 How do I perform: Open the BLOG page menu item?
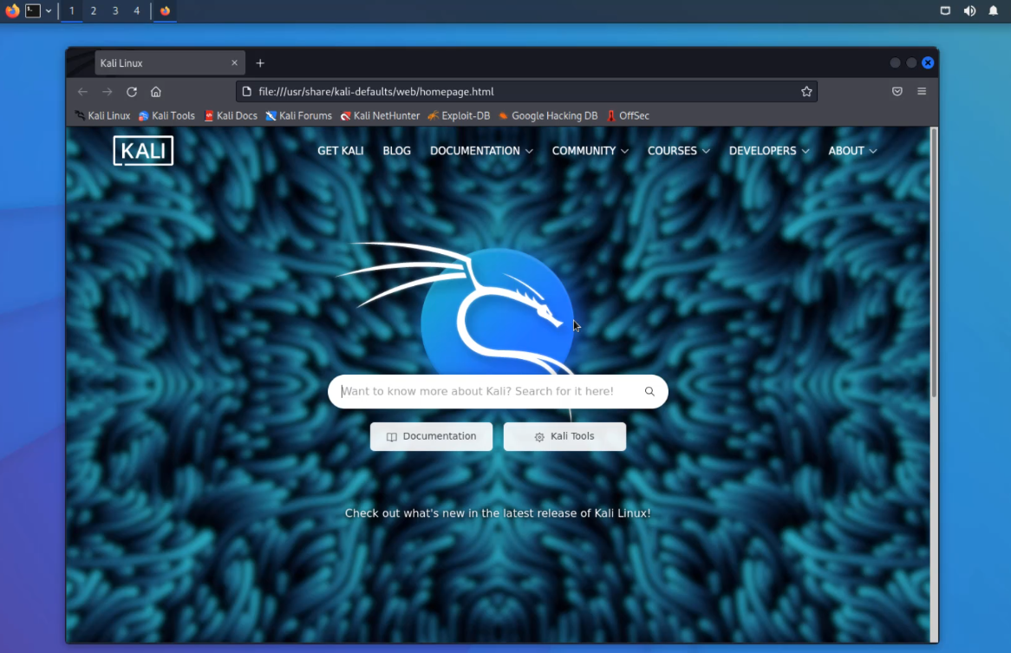(396, 151)
